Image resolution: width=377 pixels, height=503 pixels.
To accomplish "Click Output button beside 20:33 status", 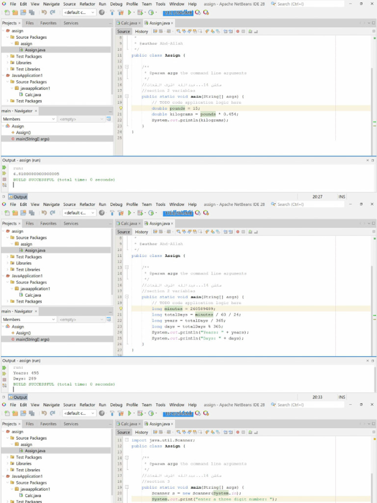I will (18, 397).
